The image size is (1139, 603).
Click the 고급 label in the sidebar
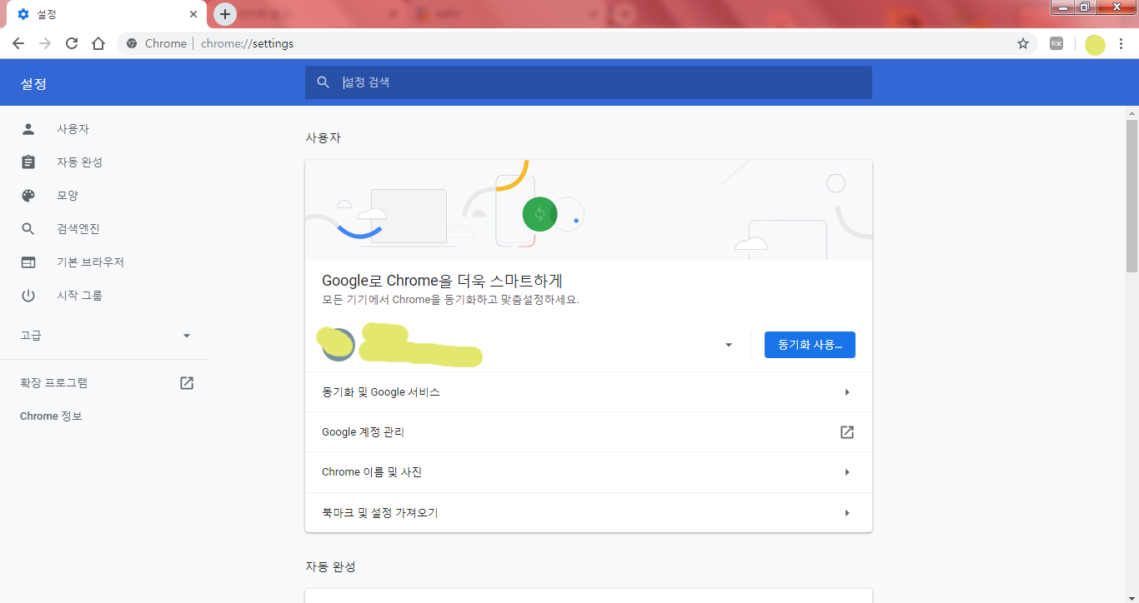point(31,336)
